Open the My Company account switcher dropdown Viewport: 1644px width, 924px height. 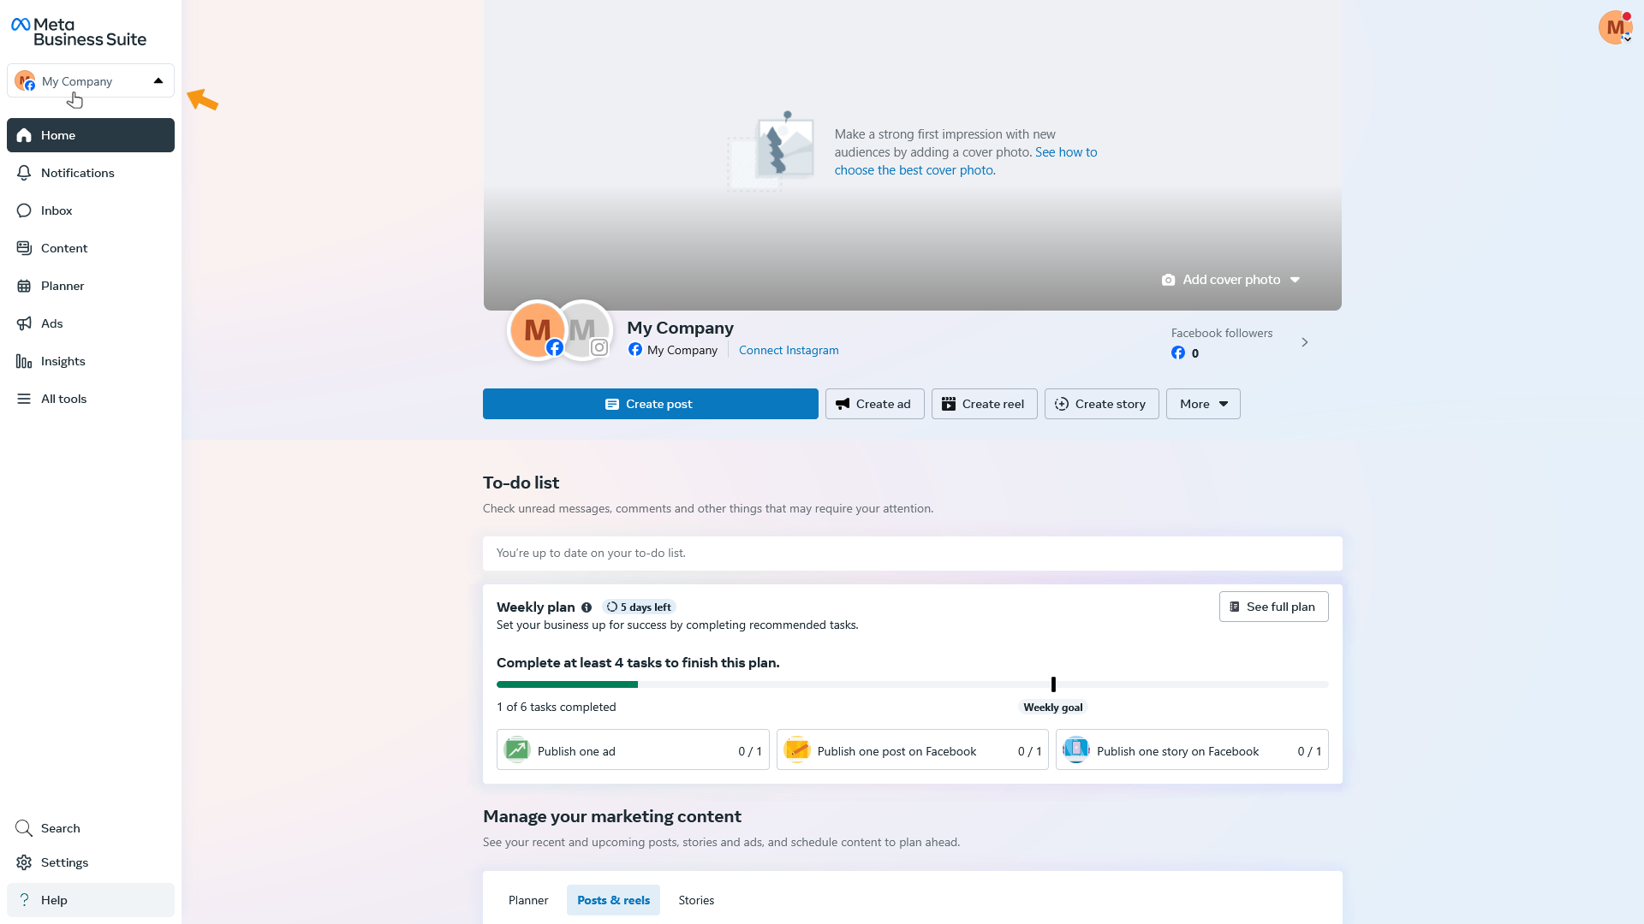91,80
